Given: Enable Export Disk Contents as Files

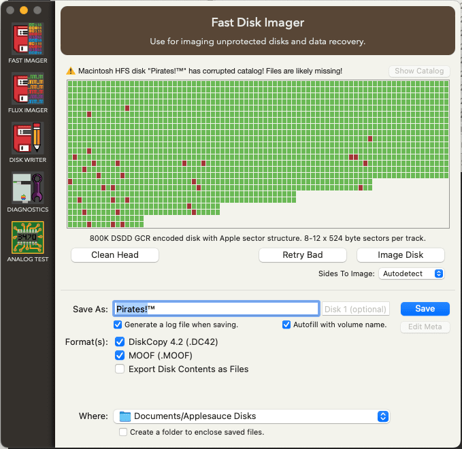Looking at the screenshot, I should [120, 369].
